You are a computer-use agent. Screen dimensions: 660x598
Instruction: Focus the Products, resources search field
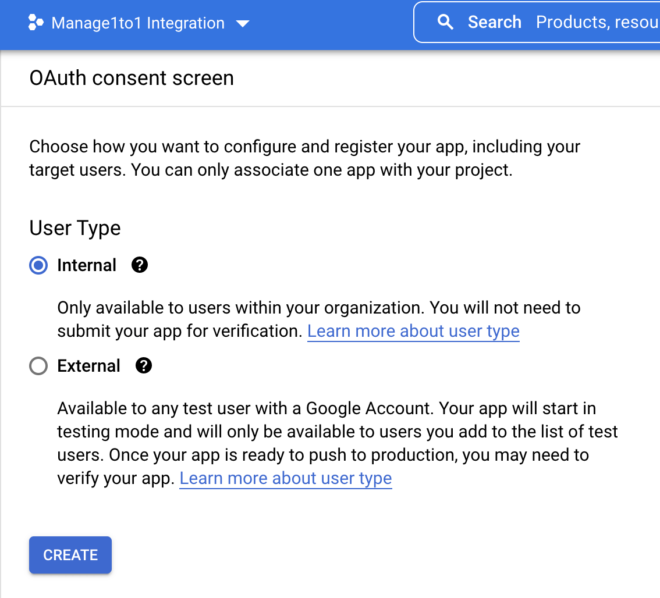pos(597,23)
